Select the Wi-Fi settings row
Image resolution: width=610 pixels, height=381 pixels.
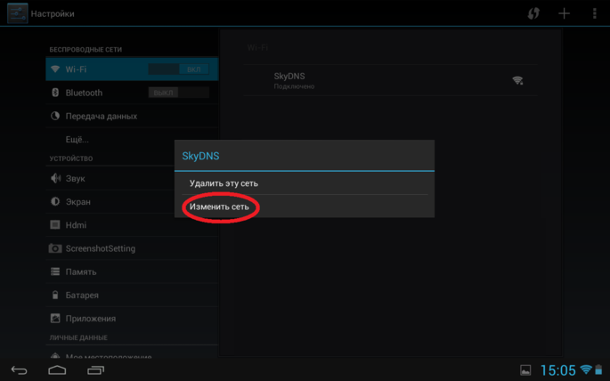click(132, 69)
